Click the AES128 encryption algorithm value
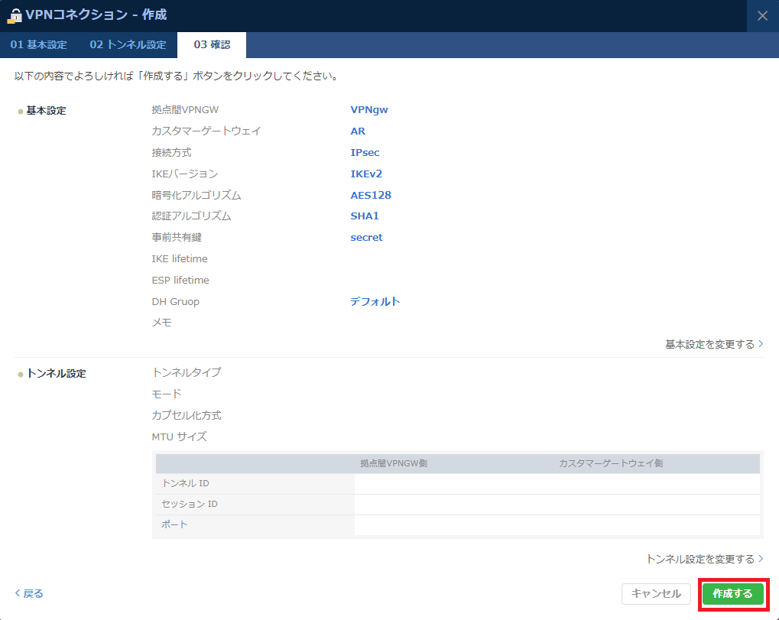Screen dimensions: 779x620 tap(371, 195)
